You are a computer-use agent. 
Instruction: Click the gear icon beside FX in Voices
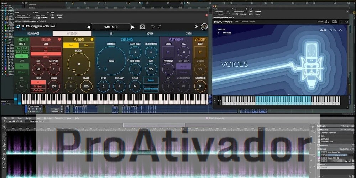click(340, 30)
